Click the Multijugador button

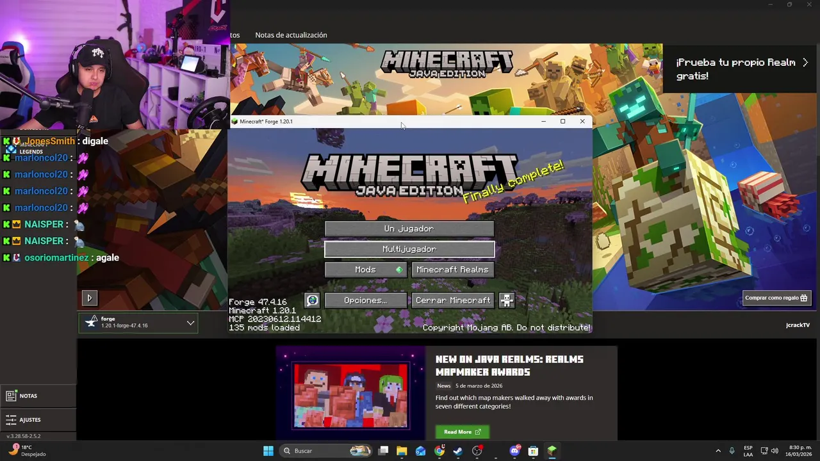[x=409, y=249]
